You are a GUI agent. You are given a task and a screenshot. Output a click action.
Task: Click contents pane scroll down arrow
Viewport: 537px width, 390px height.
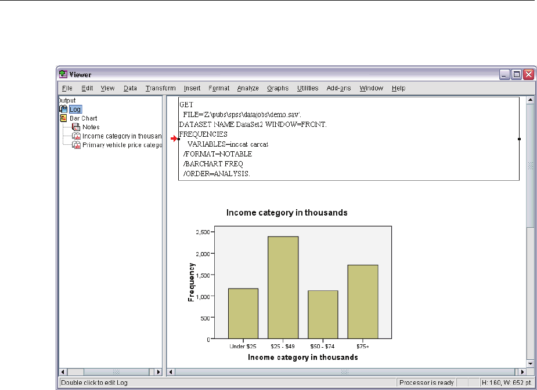click(530, 364)
